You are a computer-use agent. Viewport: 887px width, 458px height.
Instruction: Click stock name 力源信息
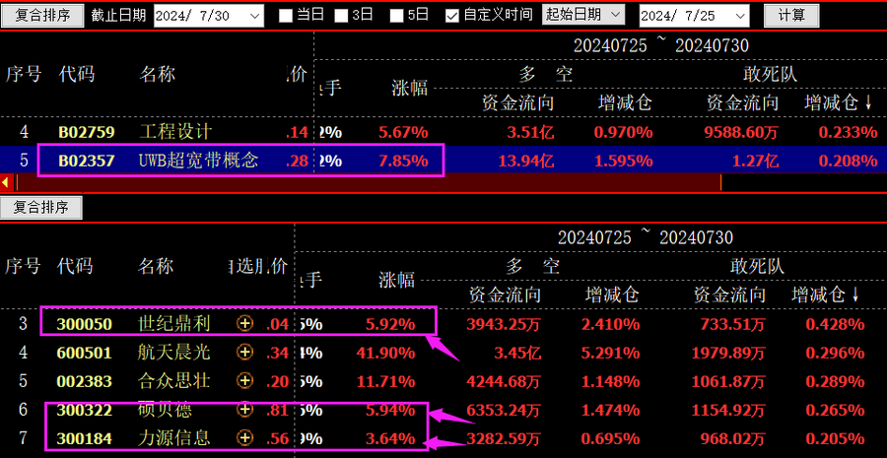(x=174, y=437)
